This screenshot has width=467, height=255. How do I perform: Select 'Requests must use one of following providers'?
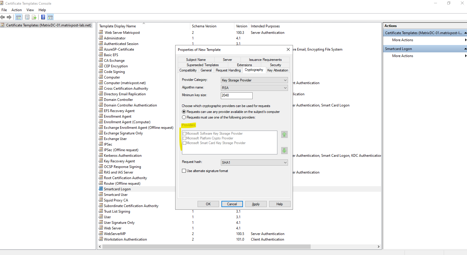(x=184, y=117)
